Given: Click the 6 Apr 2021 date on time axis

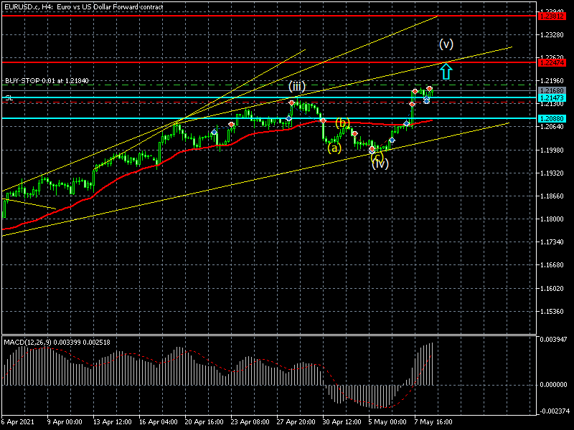Looking at the screenshot, I should (17, 422).
